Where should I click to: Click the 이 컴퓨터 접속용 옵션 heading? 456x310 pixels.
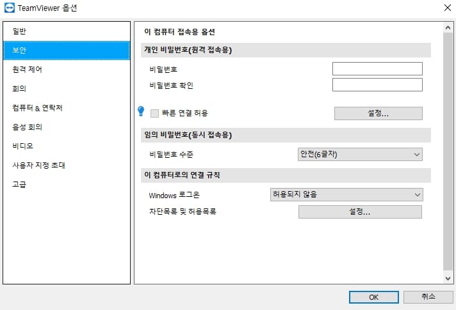click(179, 31)
